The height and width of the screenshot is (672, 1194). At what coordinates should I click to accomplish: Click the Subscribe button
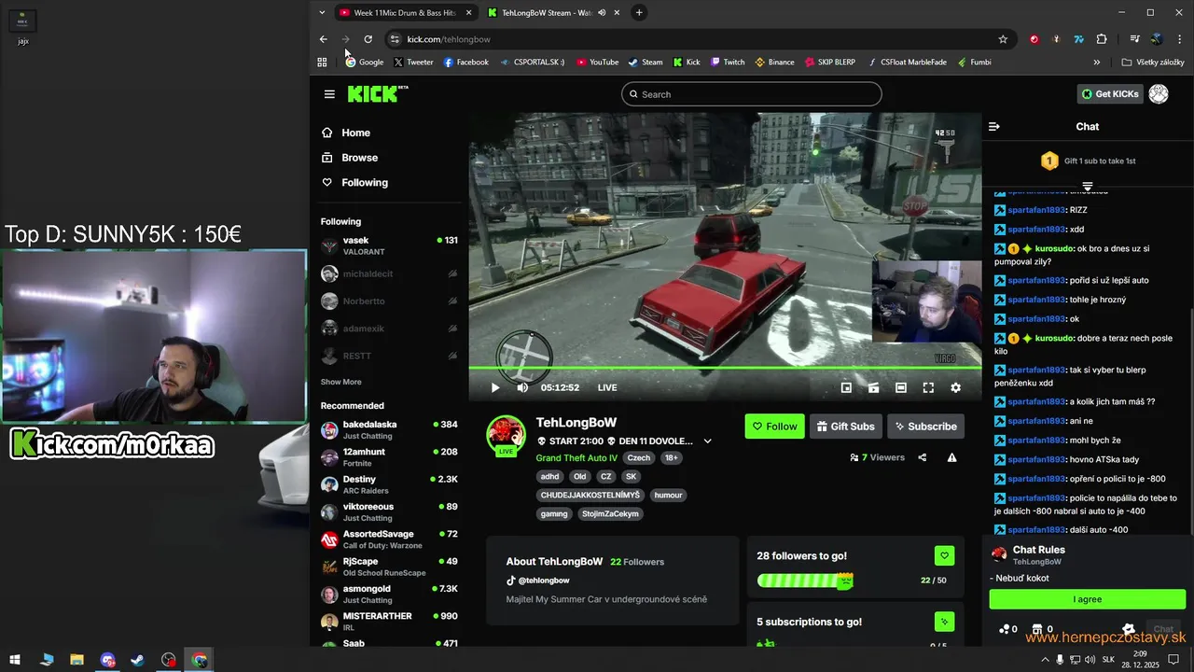point(925,427)
